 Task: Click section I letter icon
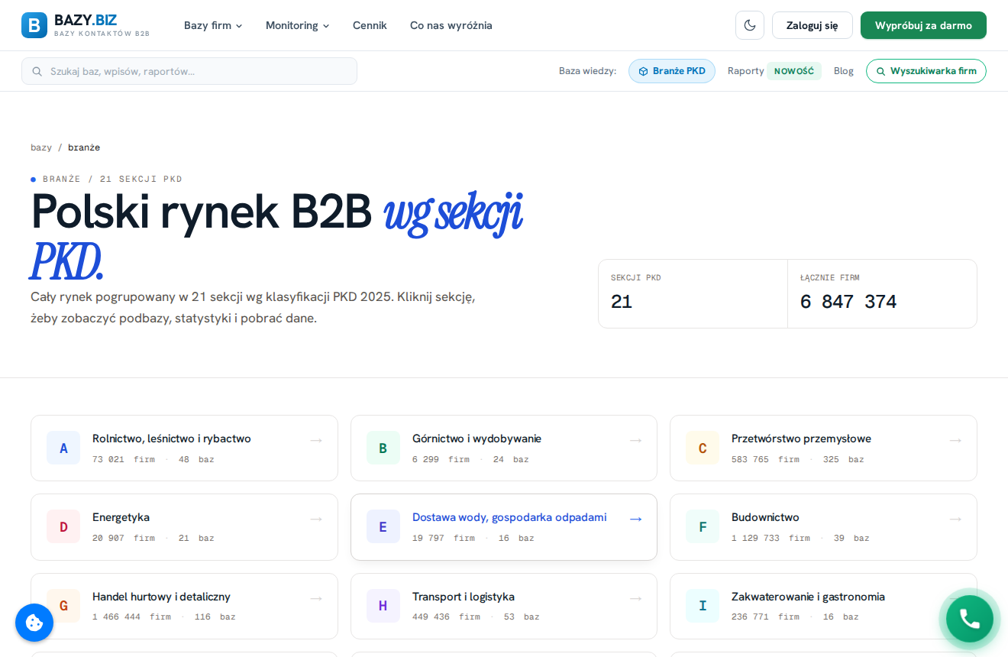tap(703, 606)
